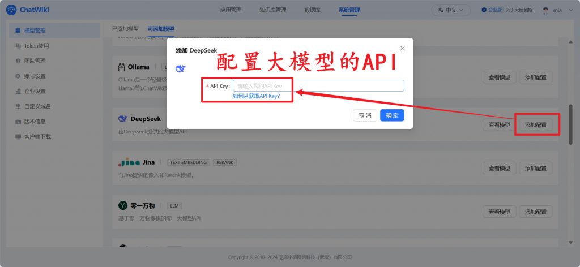Close the 添加 DeepSeek dialog
580x267 pixels.
tap(403, 49)
